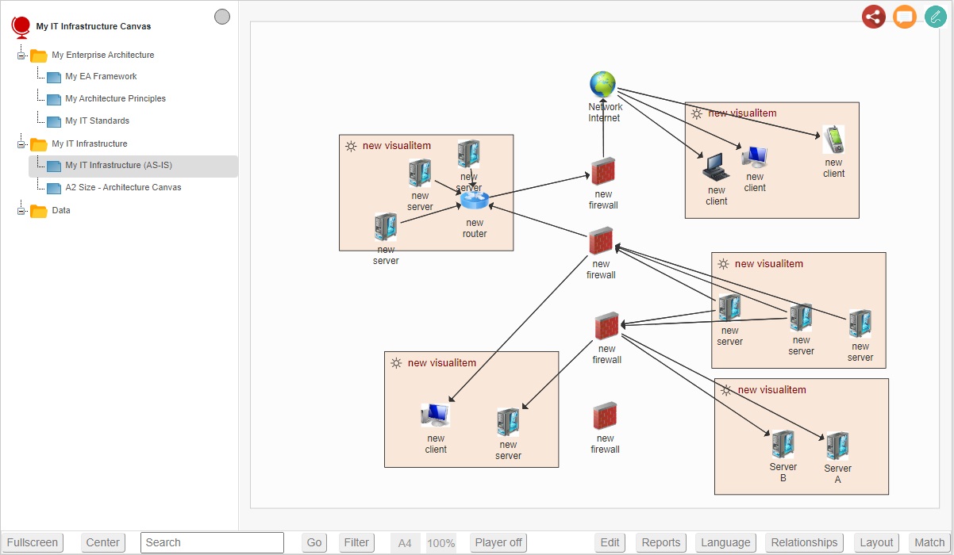This screenshot has width=954, height=555.
Task: Focus the Search input field
Action: click(x=212, y=542)
